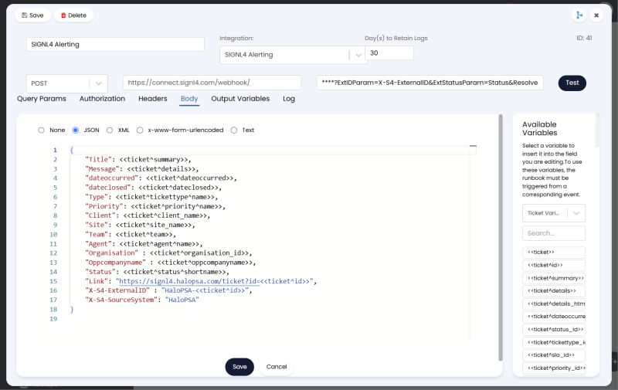Click the "Title" key on line 2
The height and width of the screenshot is (390, 618).
click(99, 160)
